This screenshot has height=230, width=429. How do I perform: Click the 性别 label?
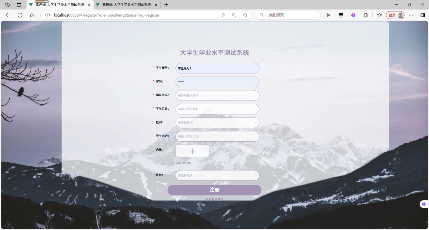159,122
